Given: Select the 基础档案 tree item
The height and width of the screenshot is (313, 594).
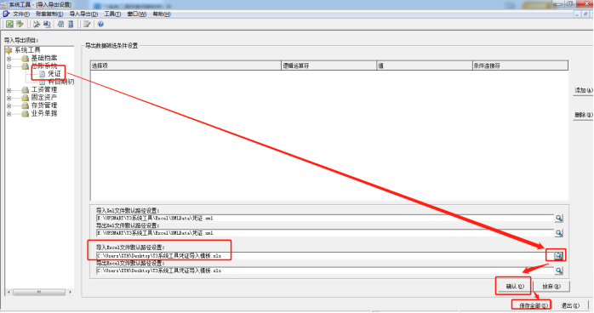Looking at the screenshot, I should pos(44,59).
